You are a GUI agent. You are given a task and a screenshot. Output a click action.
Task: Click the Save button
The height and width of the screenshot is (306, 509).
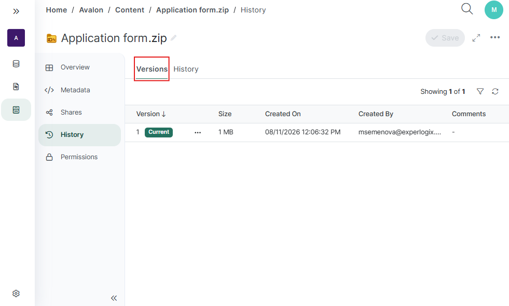(x=445, y=38)
